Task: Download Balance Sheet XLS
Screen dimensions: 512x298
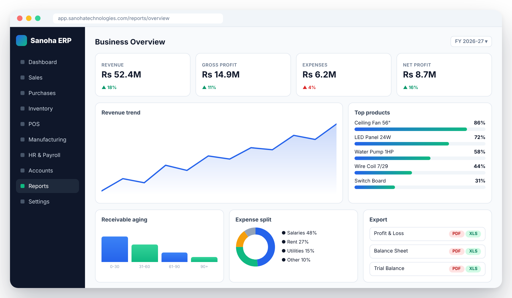Action: [x=473, y=251]
